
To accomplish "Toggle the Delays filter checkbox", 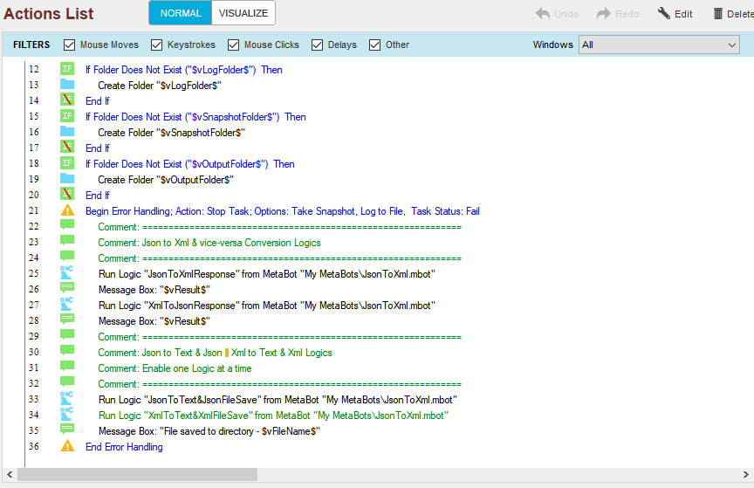I will pyautogui.click(x=318, y=45).
